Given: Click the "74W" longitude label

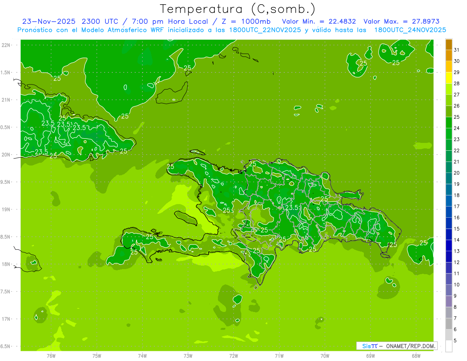Looking at the screenshot, I should [142, 356].
